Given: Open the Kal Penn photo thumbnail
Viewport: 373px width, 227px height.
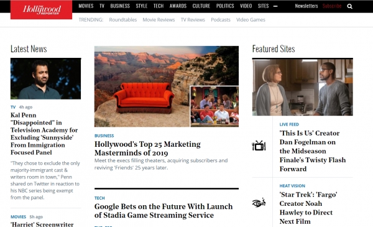Looking at the screenshot, I should coord(45,78).
